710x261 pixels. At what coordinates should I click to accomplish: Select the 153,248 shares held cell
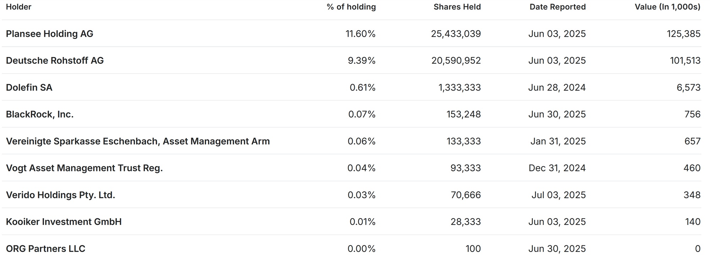click(463, 114)
